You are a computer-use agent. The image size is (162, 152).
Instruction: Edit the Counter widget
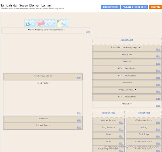point(158,63)
